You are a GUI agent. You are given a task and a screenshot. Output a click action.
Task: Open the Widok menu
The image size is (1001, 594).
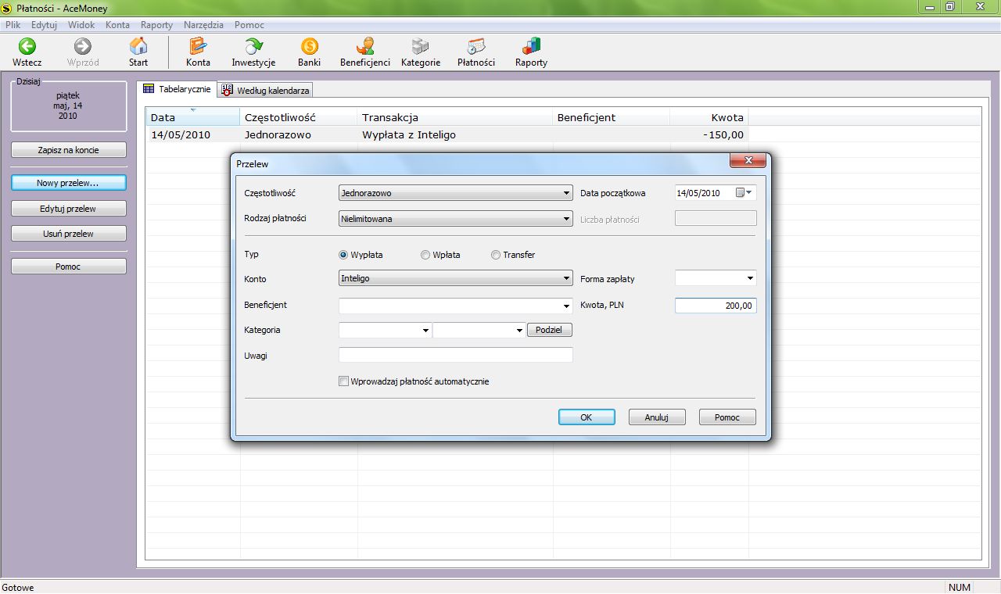81,25
